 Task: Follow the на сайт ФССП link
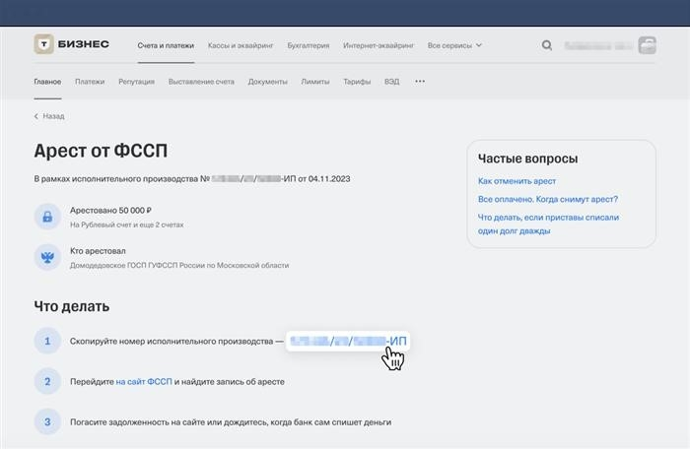click(x=144, y=381)
